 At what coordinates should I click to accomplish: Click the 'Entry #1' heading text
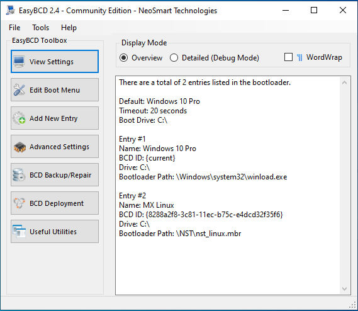click(132, 139)
